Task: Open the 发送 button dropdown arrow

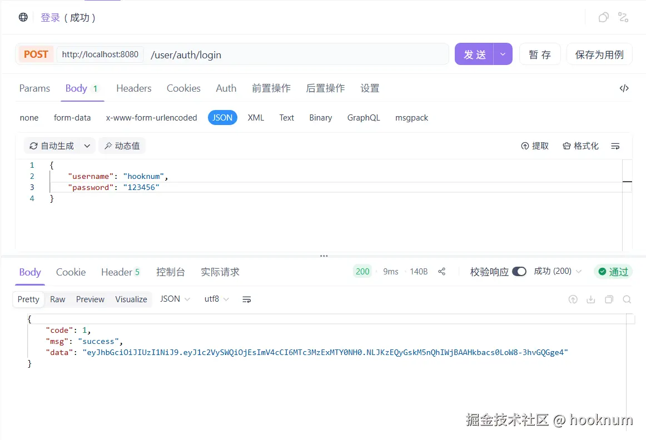Action: [503, 54]
